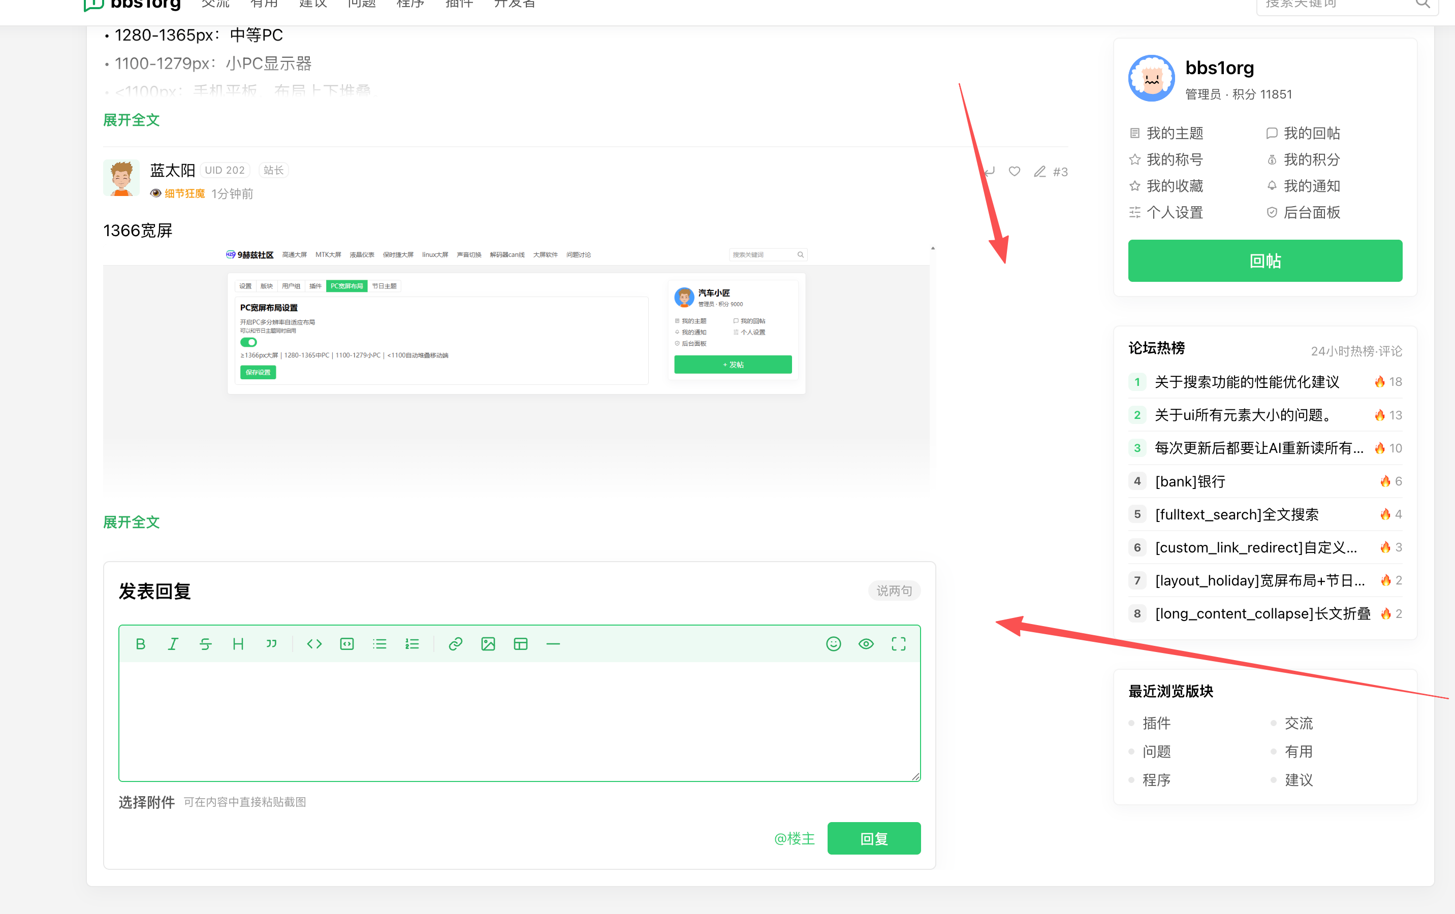
Task: Like post #3 with heart icon
Action: [1015, 172]
